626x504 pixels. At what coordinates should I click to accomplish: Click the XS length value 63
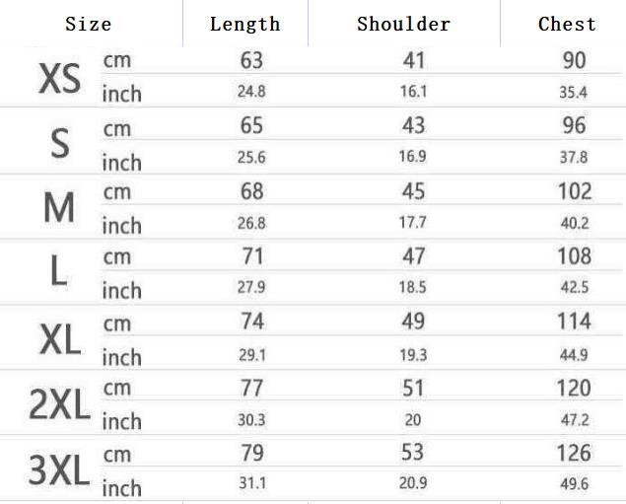252,60
